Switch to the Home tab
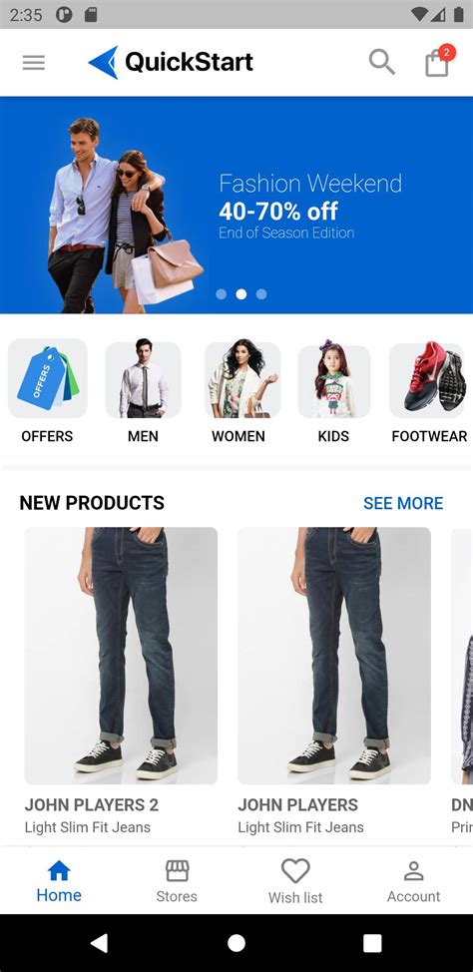Screen dimensions: 473x972 [59, 881]
